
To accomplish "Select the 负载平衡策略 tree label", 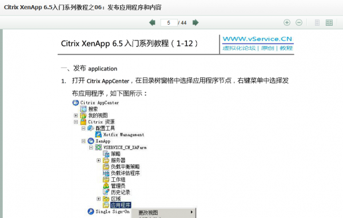I will coord(125,167).
